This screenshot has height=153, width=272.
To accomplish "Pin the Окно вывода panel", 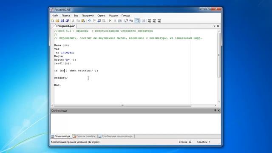I will [215, 110].
